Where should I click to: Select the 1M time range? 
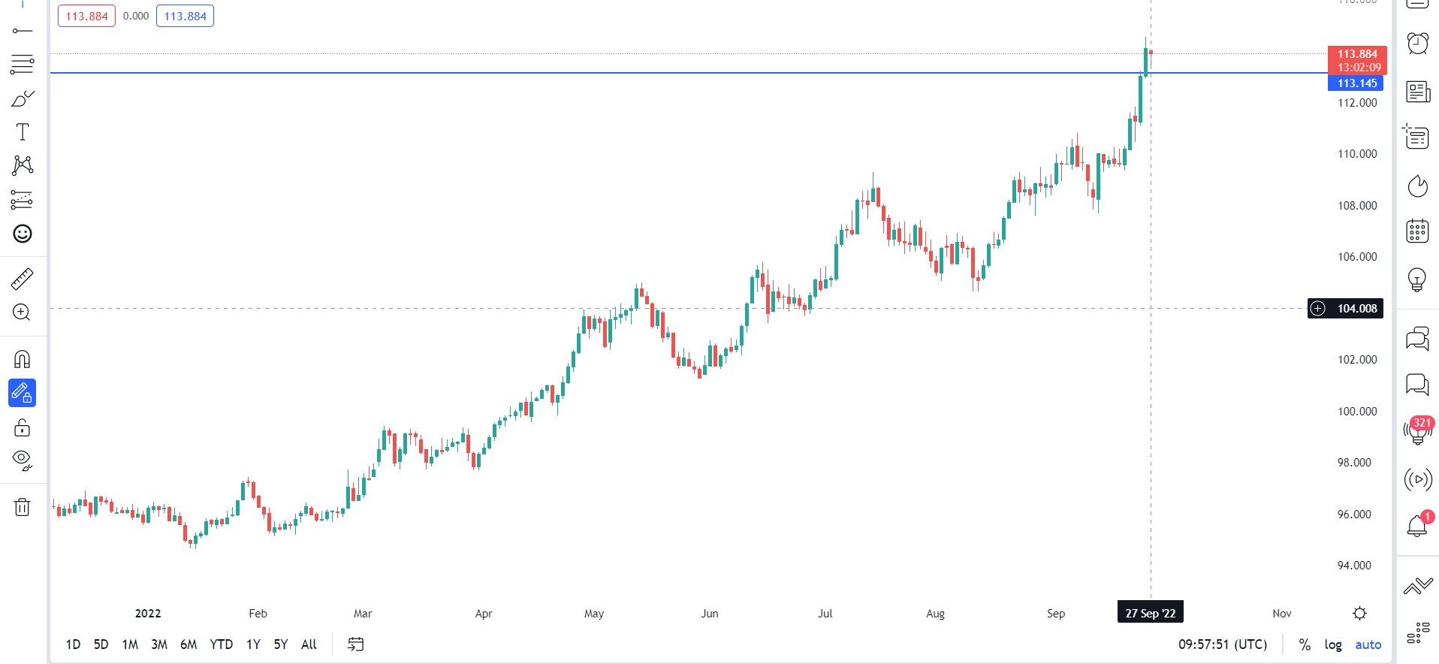coord(130,644)
